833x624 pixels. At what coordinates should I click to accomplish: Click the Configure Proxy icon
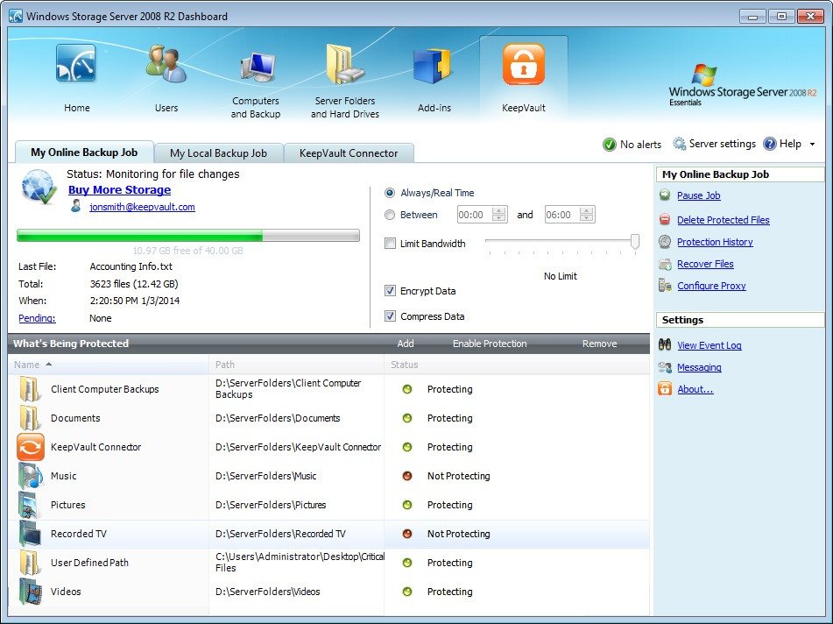coord(665,286)
